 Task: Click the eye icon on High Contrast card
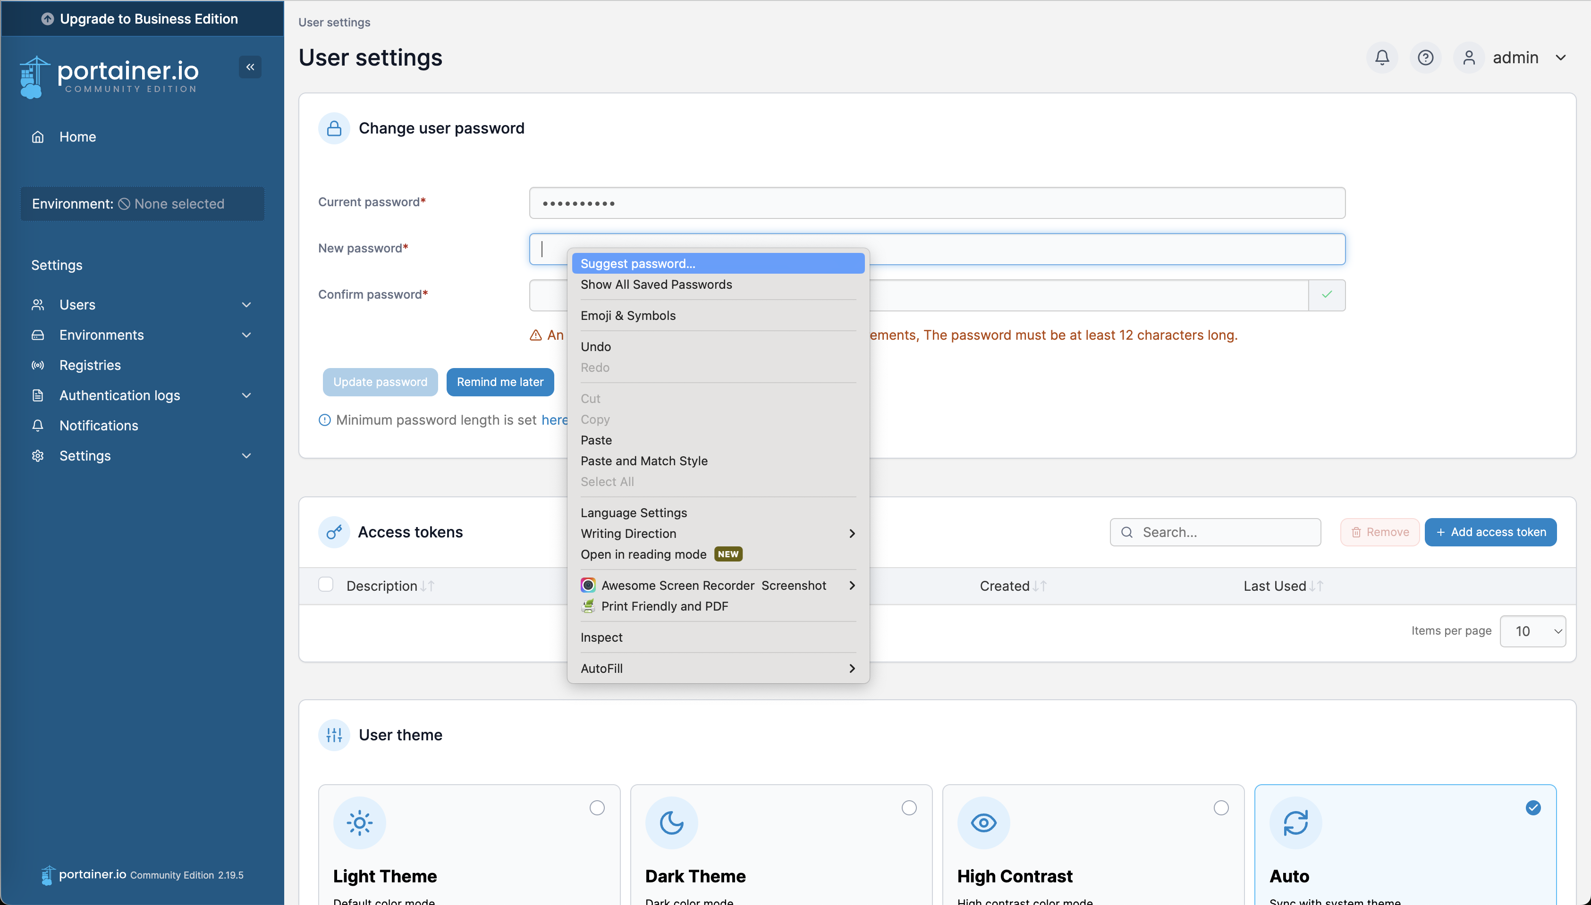click(983, 823)
